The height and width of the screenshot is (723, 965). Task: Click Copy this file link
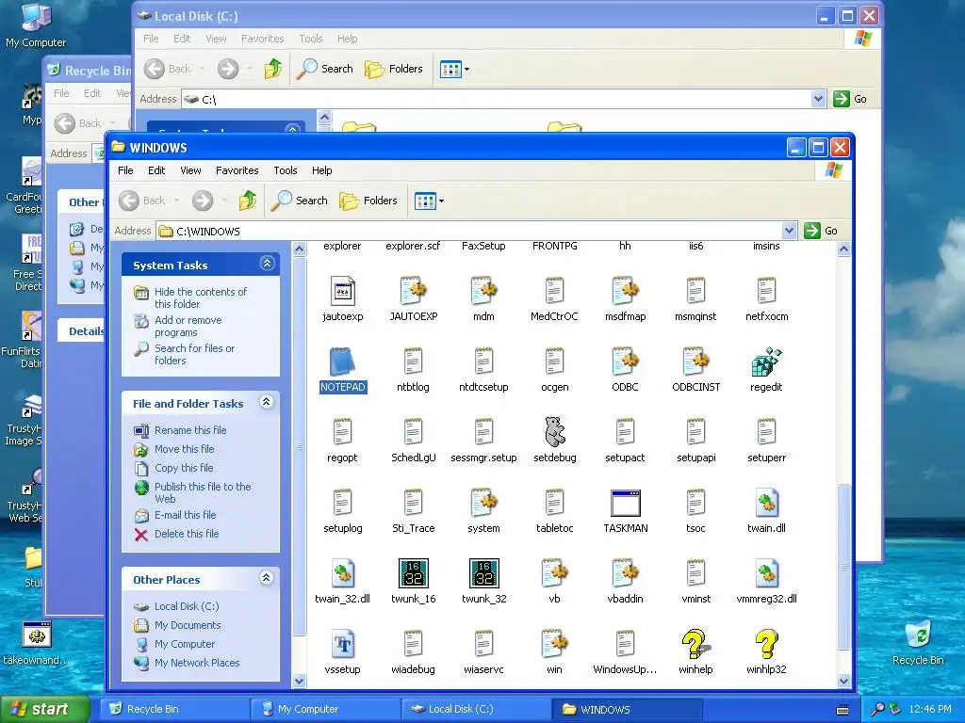click(x=184, y=468)
